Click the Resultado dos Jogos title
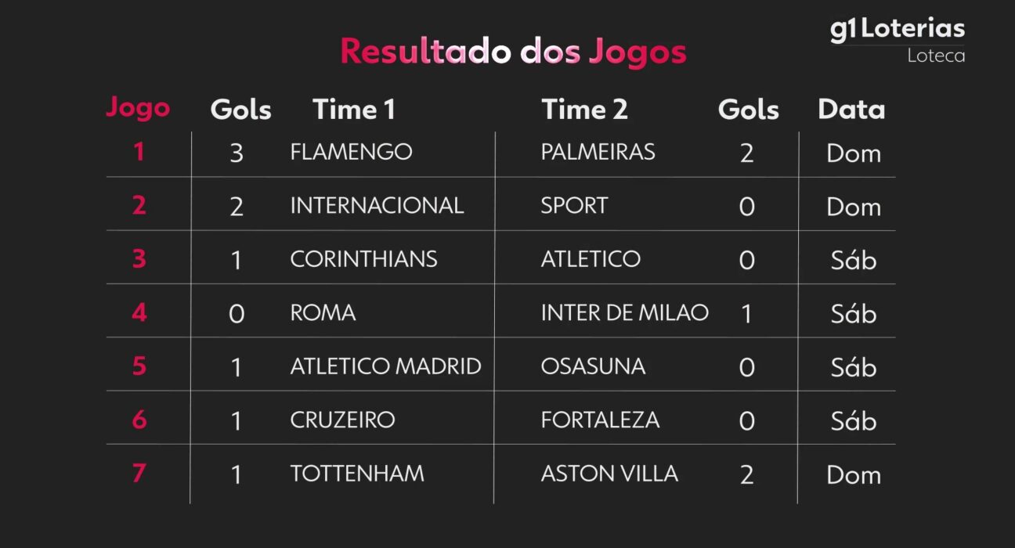 point(513,52)
